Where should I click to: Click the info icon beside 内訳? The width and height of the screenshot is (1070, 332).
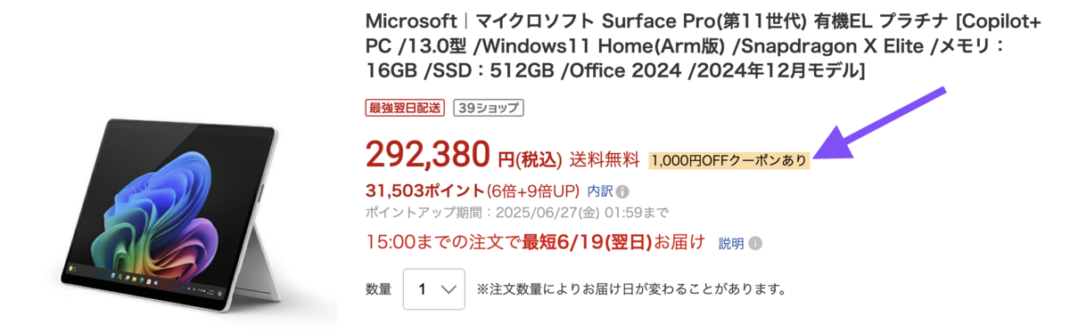[x=622, y=191]
